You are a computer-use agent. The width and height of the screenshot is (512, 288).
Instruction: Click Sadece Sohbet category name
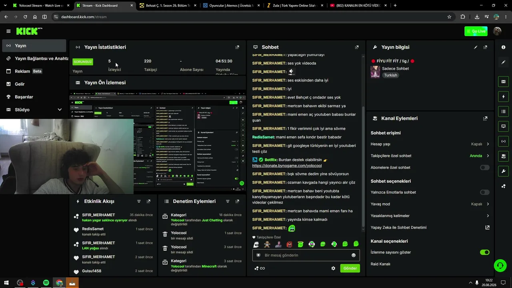(395, 68)
